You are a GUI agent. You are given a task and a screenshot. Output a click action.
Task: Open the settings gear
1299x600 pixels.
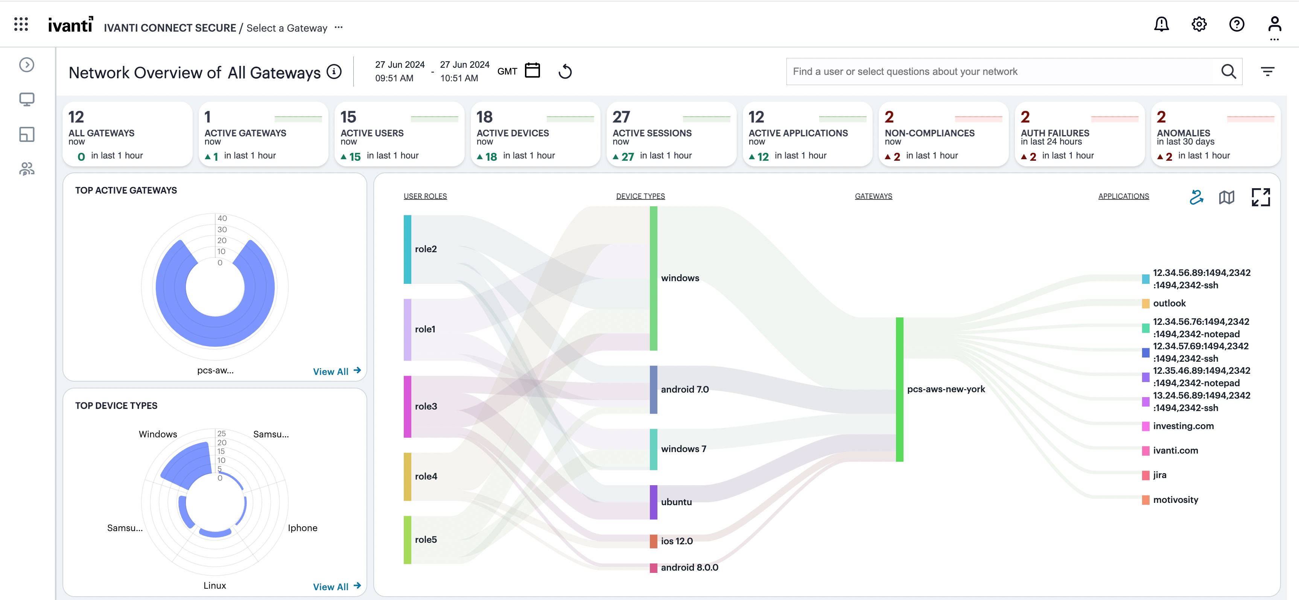click(1199, 24)
